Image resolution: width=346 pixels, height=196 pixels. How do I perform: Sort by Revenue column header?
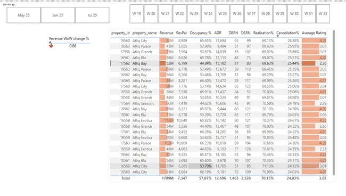(x=166, y=33)
